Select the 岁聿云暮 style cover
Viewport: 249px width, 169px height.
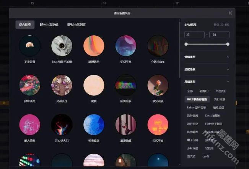[x=29, y=46]
